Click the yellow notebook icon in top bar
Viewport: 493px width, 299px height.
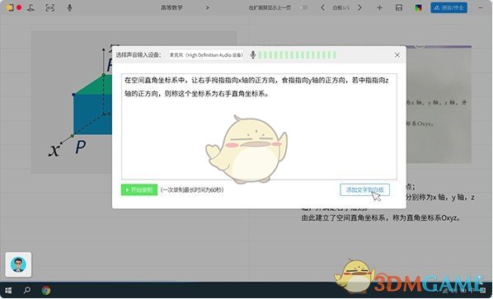coord(10,7)
